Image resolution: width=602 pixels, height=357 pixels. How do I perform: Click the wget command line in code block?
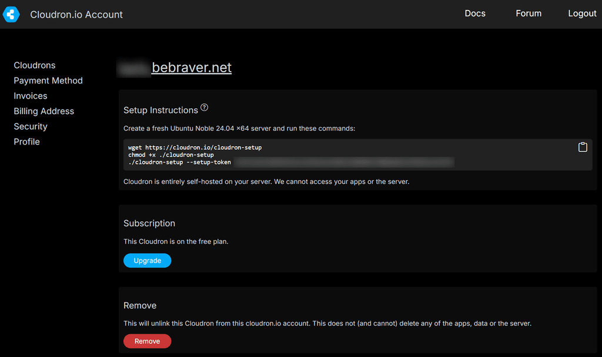(195, 147)
